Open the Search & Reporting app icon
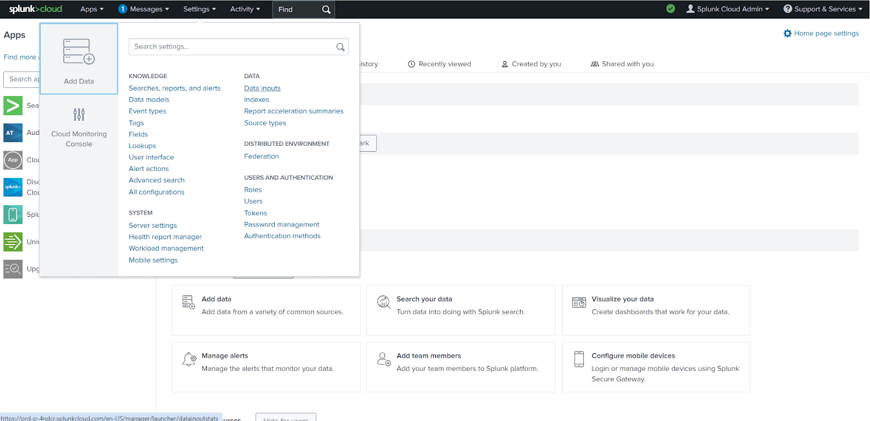This screenshot has height=421, width=870. (x=13, y=105)
